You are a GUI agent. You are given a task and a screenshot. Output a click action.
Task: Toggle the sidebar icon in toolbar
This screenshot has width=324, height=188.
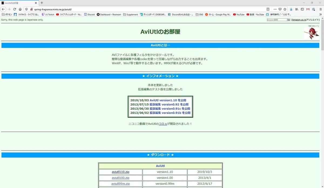coord(302,9)
